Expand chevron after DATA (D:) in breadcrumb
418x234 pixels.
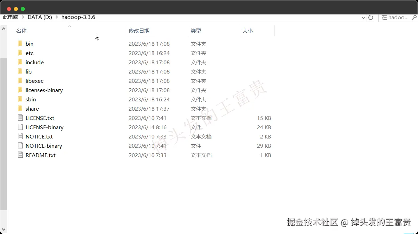tap(57, 17)
